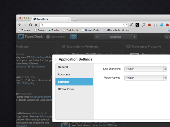
Task: Open the Traduire bookmark
Action: [x=24, y=30]
